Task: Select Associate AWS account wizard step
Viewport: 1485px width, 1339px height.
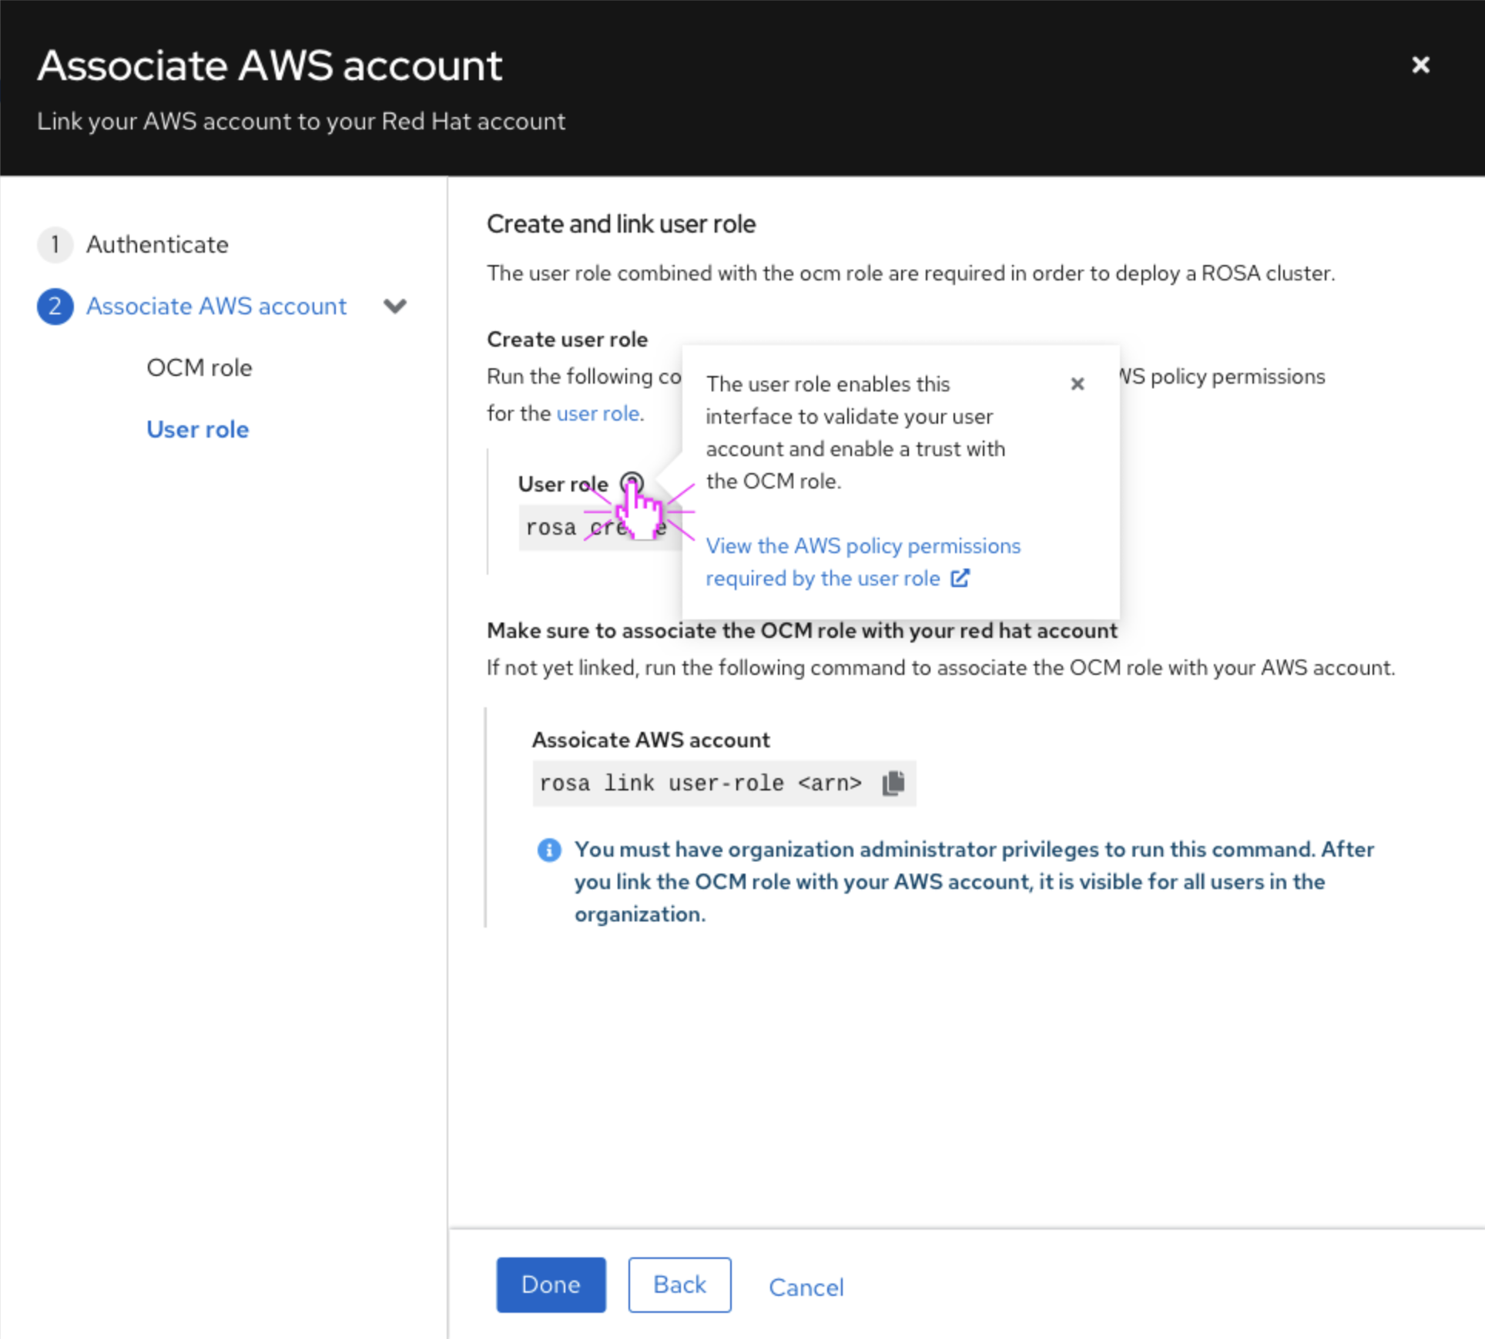Action: pos(216,307)
